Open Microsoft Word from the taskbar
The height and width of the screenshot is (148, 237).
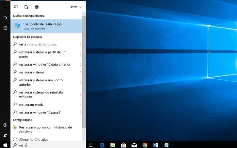tap(155, 145)
